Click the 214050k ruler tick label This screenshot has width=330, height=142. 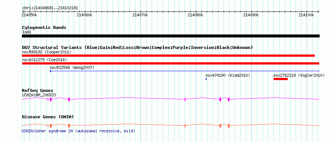30,15
